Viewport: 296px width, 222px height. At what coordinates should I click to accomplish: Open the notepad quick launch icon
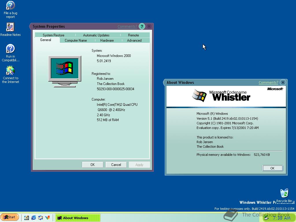[x=26, y=218]
